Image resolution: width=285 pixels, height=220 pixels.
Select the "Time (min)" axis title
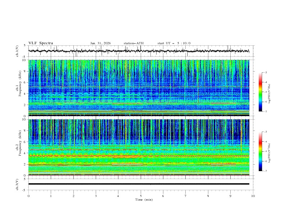[x=144, y=200]
